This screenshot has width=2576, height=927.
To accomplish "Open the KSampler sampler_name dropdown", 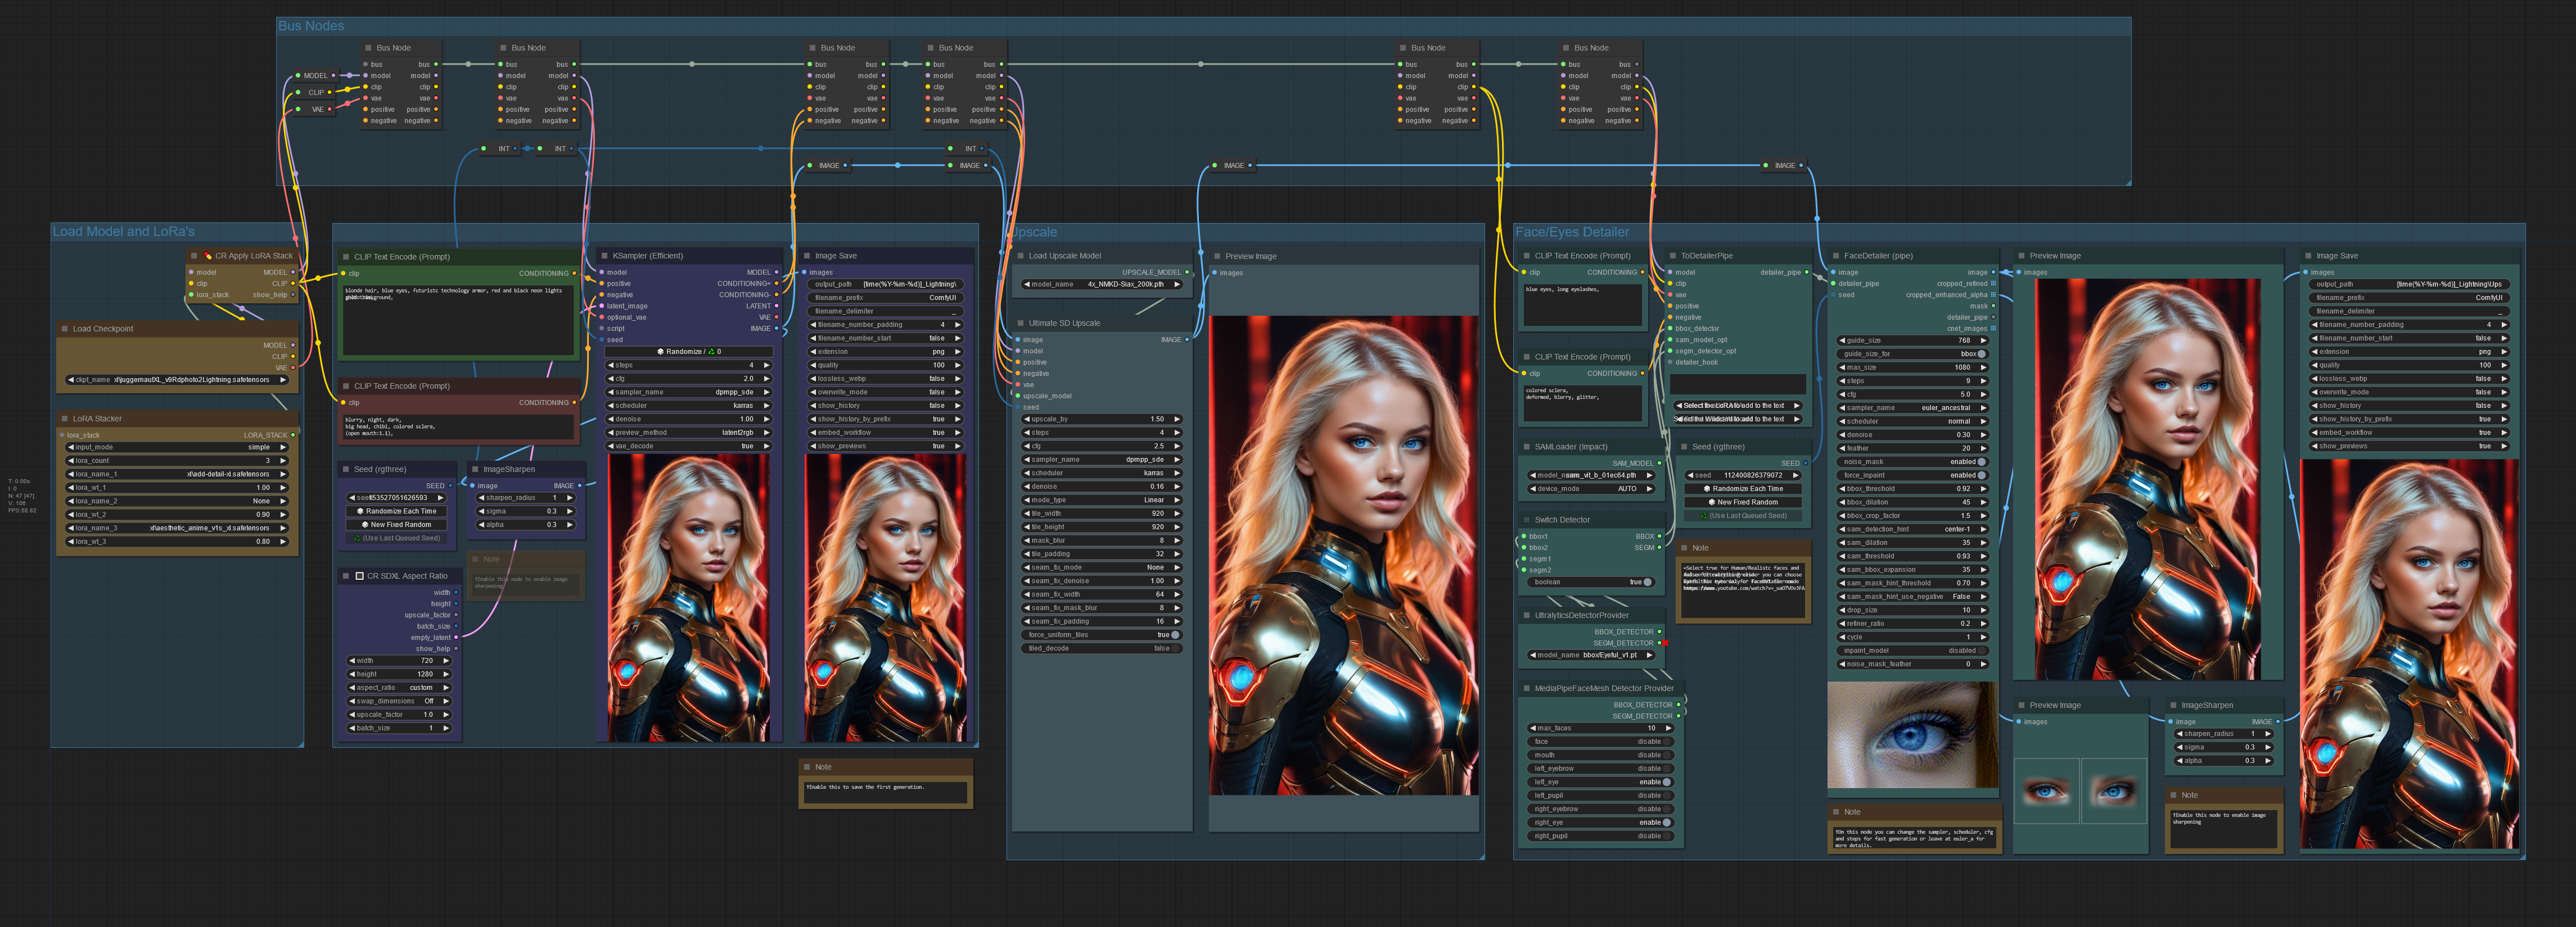I will click(x=689, y=393).
